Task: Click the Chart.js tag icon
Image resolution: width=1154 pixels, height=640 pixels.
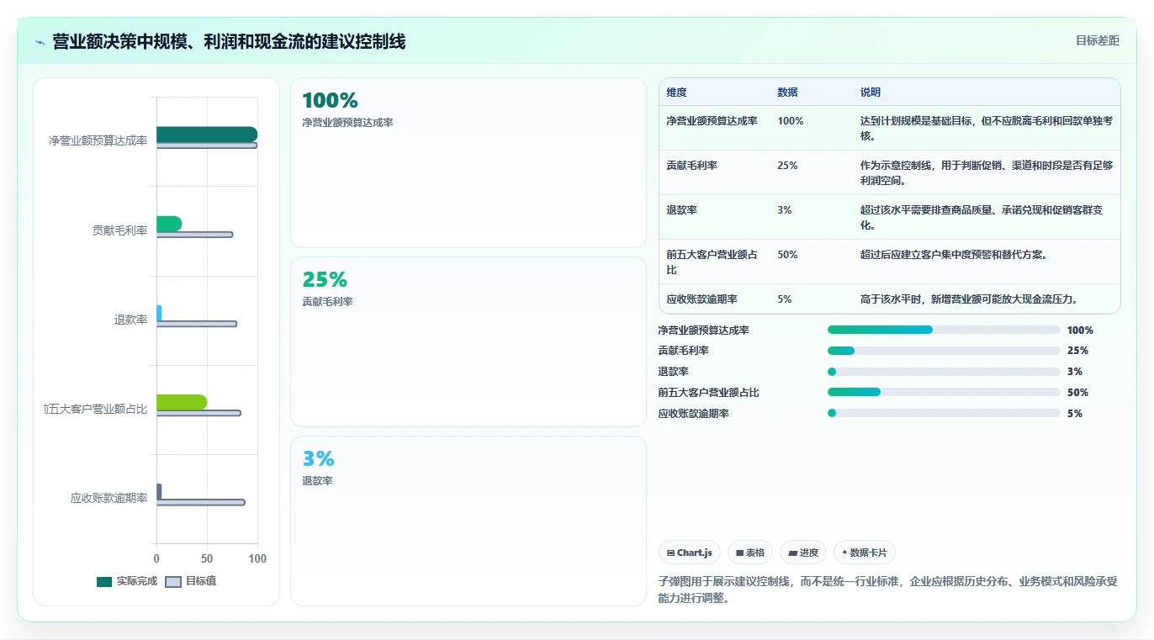Action: (670, 553)
